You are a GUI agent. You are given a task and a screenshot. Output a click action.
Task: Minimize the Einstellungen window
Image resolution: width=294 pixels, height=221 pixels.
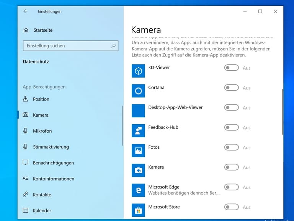pyautogui.click(x=245, y=11)
